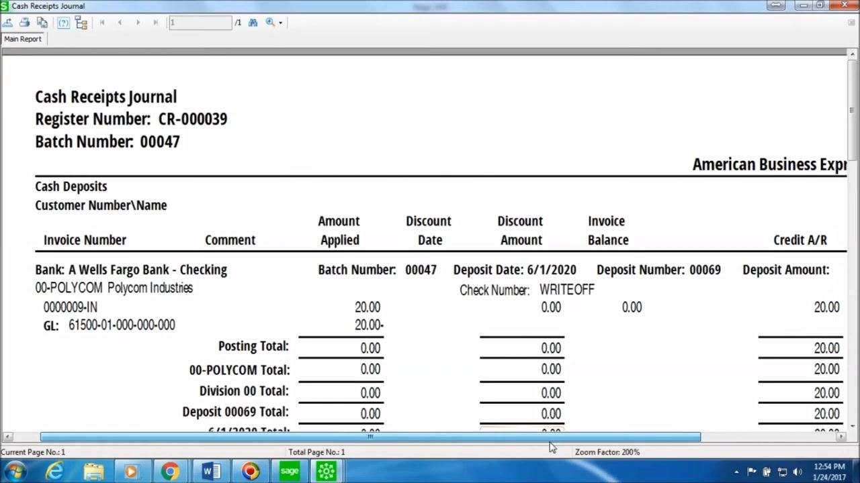Click the horizontal scrollbar right arrow
The image size is (860, 483).
pyautogui.click(x=841, y=437)
